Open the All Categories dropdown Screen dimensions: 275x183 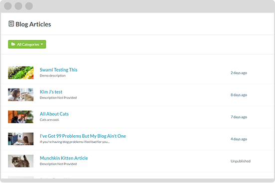(x=27, y=44)
